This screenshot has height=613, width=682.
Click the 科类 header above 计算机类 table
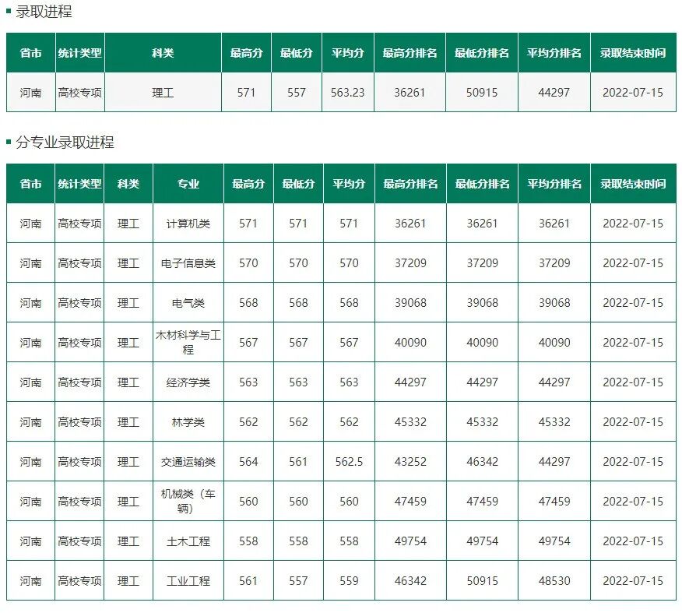pos(128,184)
